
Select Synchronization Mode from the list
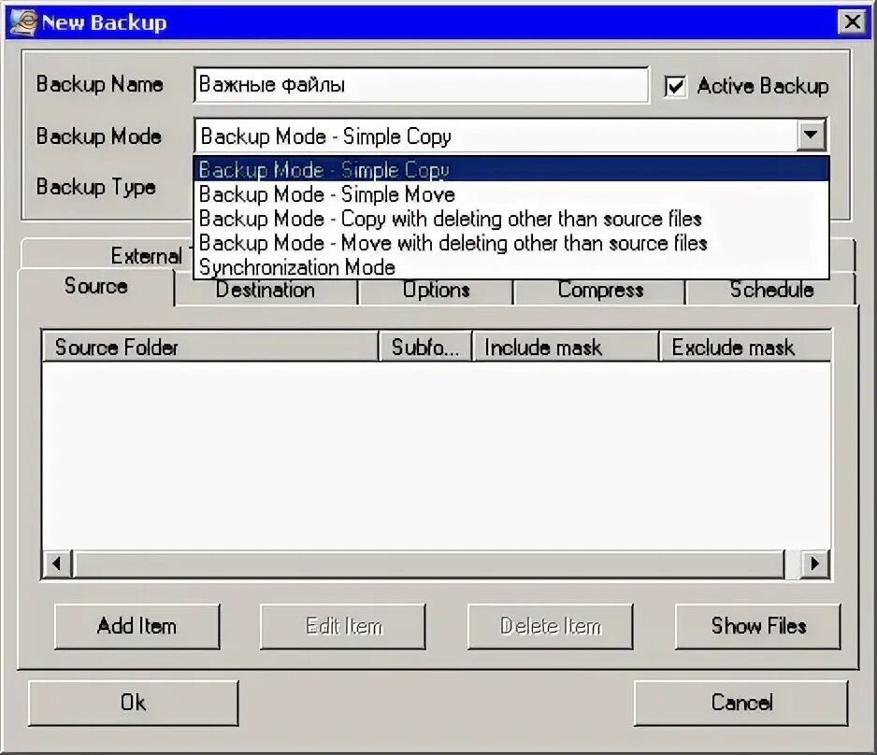(510, 267)
